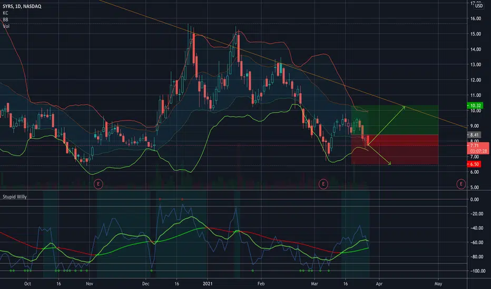Click the Dec label on the time axis

(145, 284)
